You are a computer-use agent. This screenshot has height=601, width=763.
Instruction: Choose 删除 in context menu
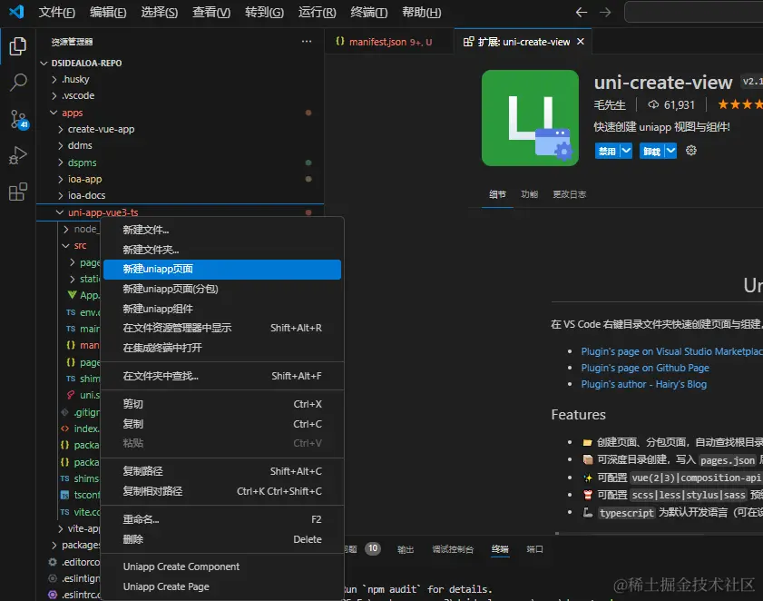pyautogui.click(x=222, y=539)
